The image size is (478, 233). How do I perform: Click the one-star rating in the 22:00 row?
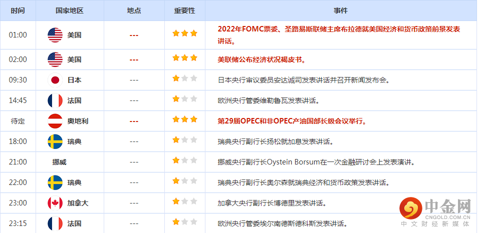pyautogui.click(x=185, y=181)
